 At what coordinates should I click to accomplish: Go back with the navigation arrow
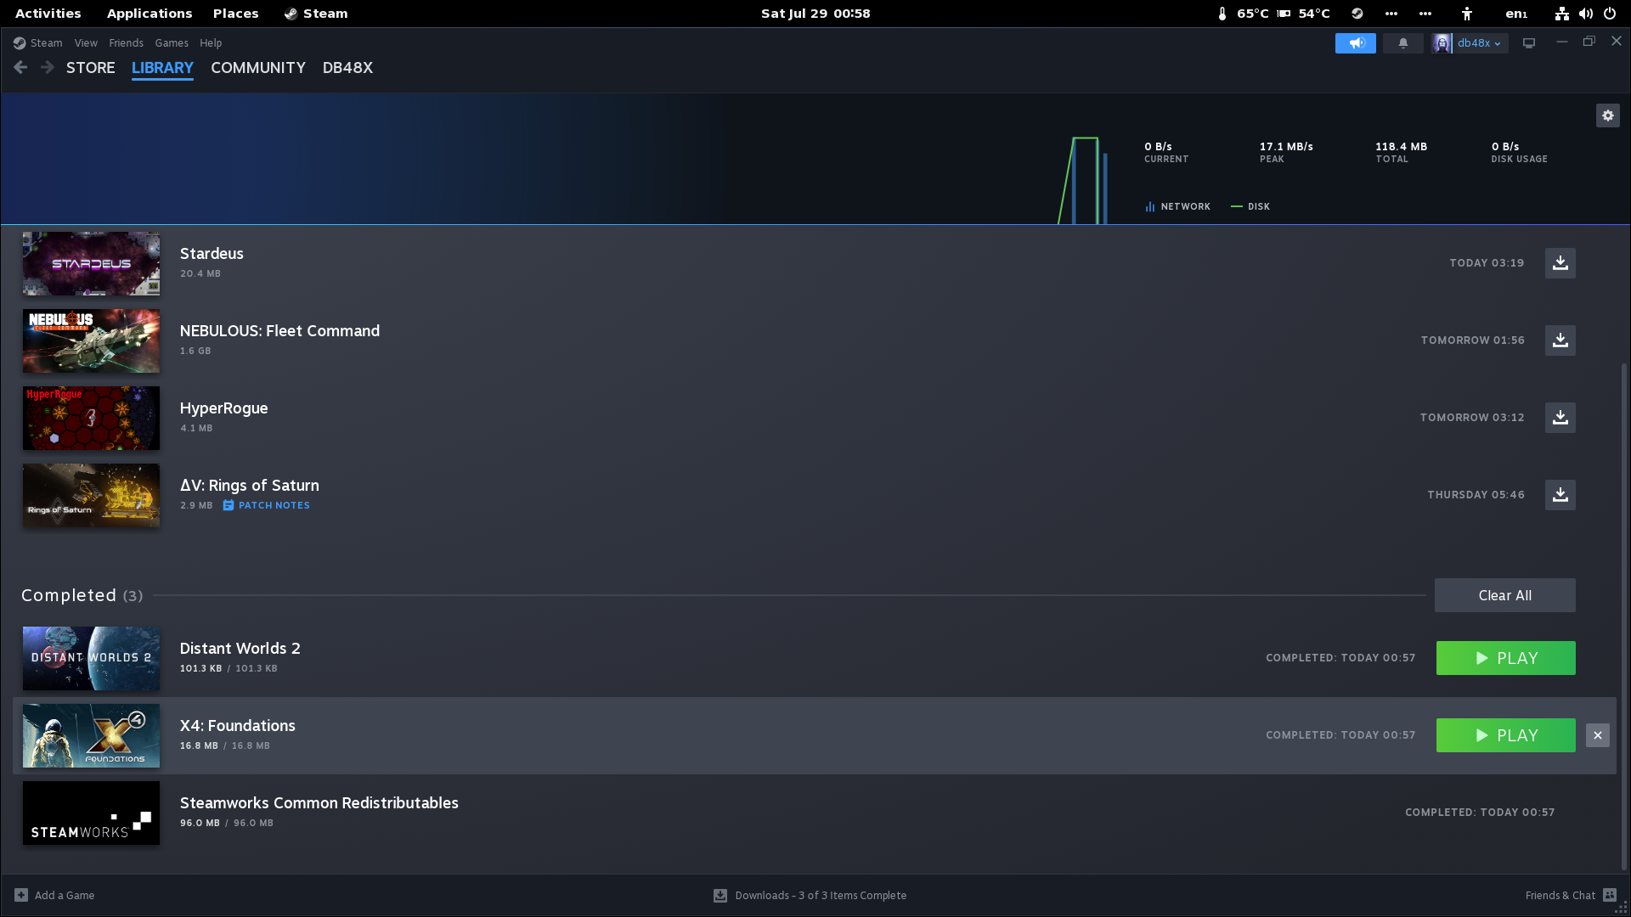point(20,67)
